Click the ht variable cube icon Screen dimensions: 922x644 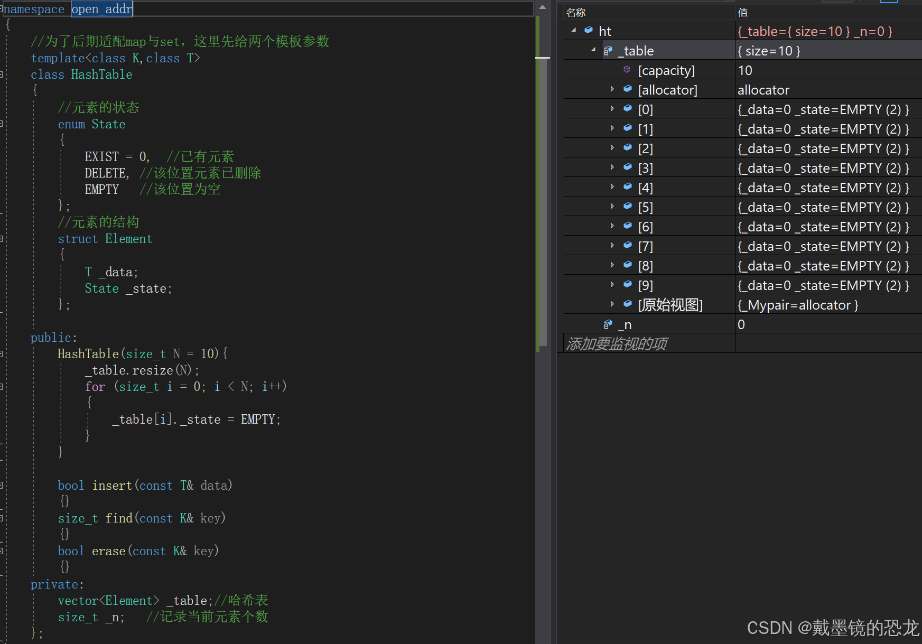(x=589, y=31)
